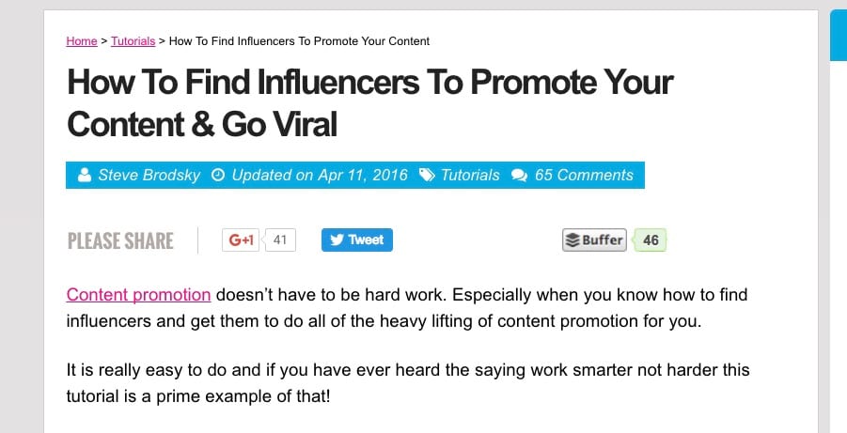Click the Google Plus count bubble showing 41

pyautogui.click(x=280, y=240)
